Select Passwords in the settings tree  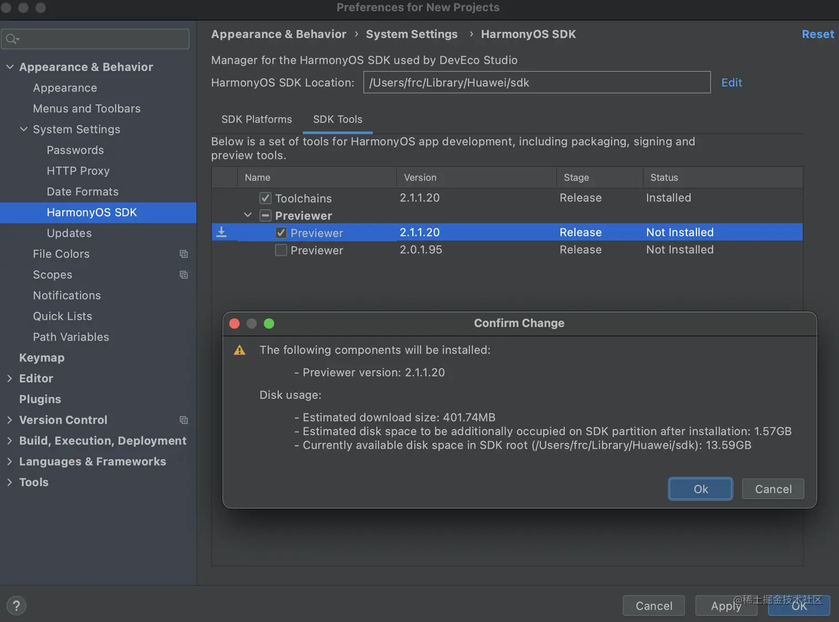[x=75, y=150]
